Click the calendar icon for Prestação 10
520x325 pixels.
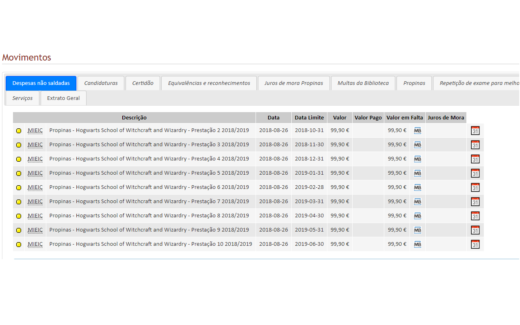(475, 244)
